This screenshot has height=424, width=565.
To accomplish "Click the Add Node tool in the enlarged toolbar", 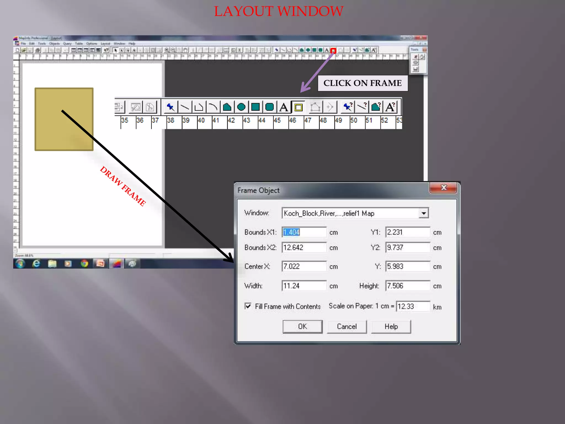I will pyautogui.click(x=330, y=107).
